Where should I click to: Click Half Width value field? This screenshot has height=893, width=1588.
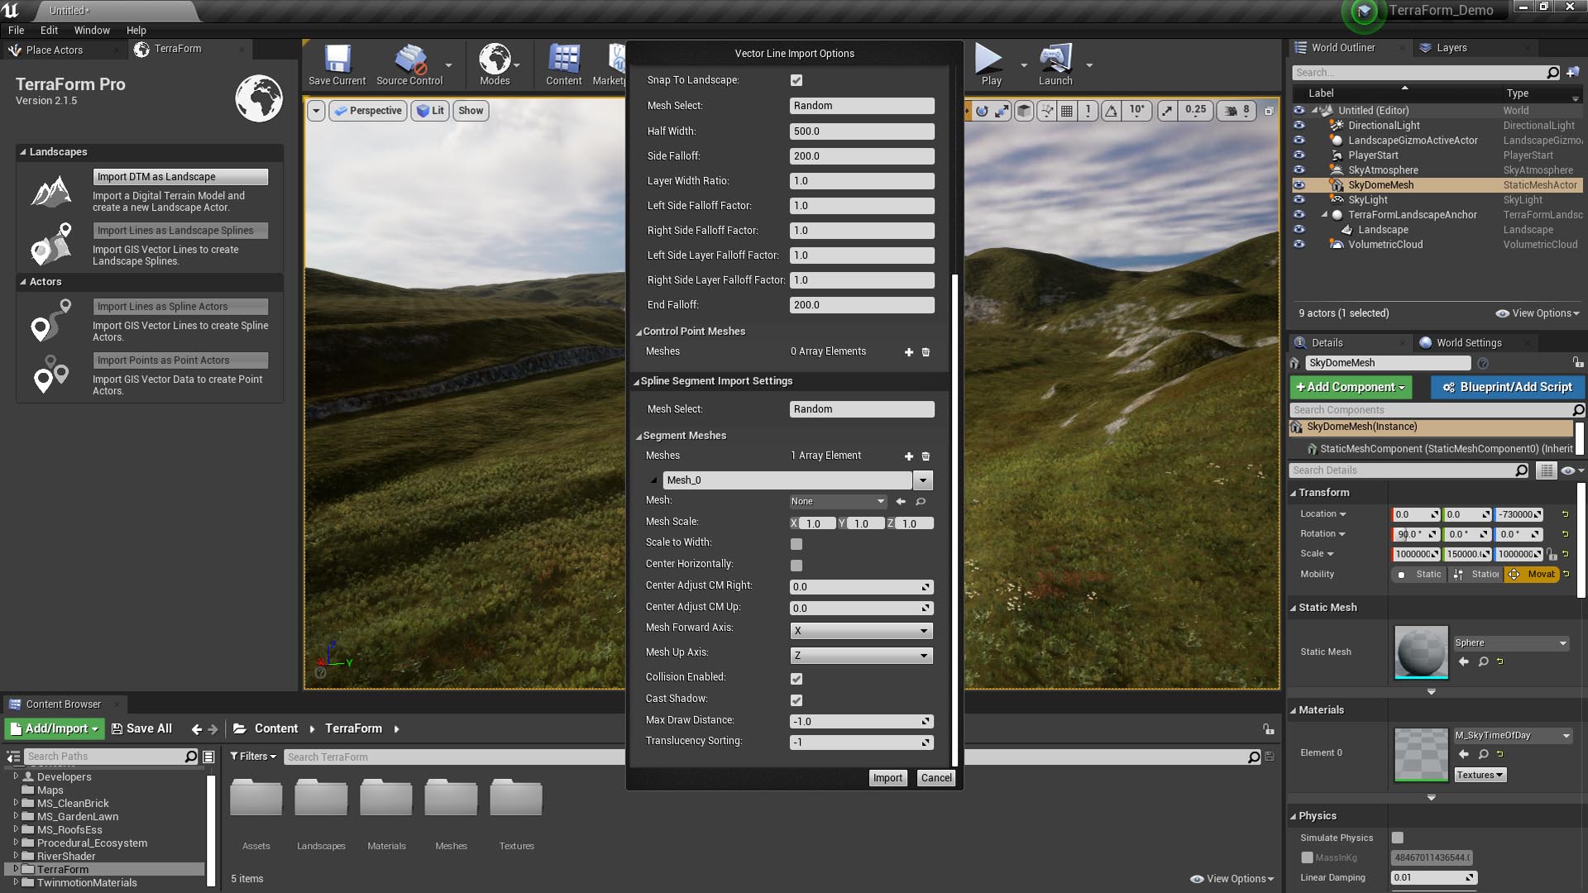[862, 131]
